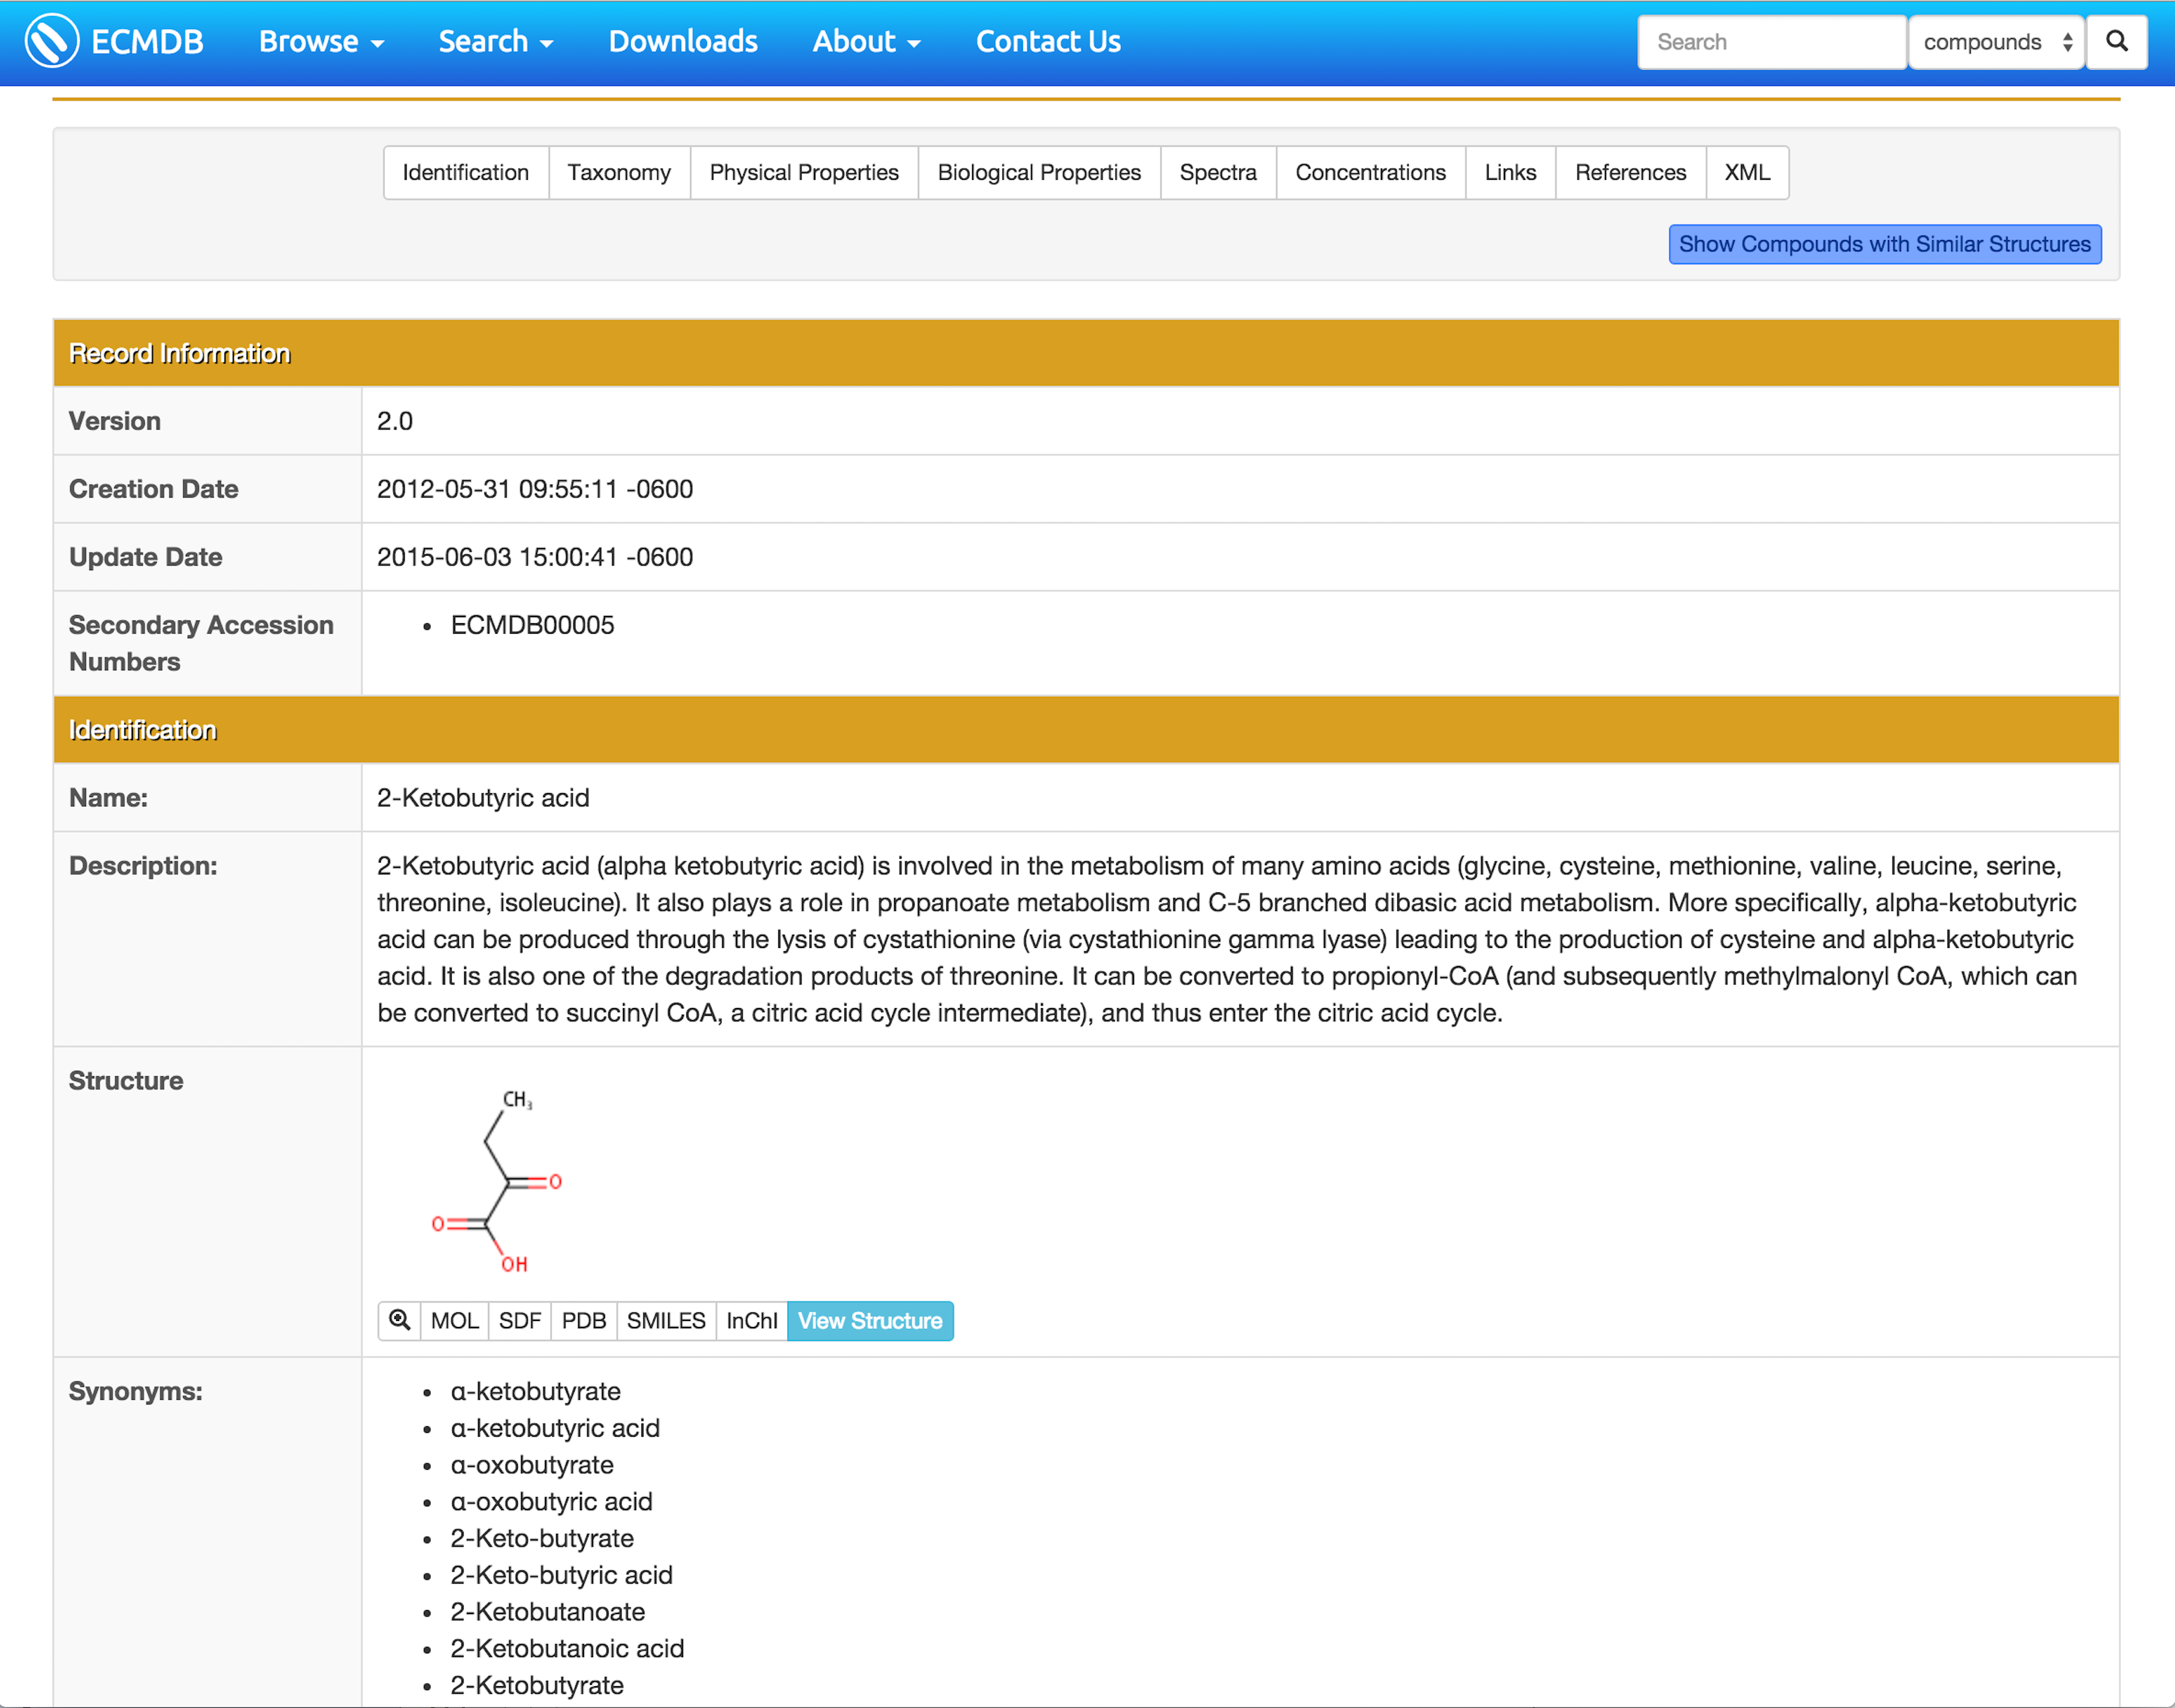Click the View Structure button
This screenshot has height=1708, width=2175.
click(x=870, y=1320)
